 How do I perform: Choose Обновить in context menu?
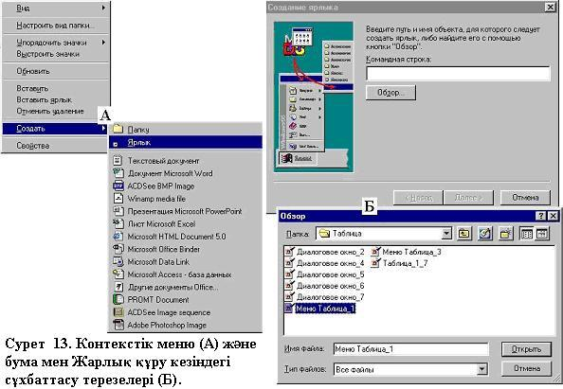click(x=56, y=71)
